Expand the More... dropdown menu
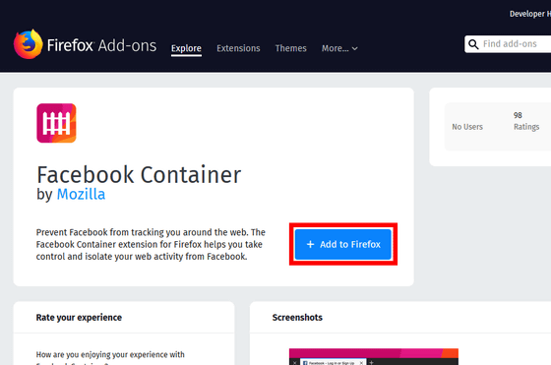Image resolution: width=551 pixels, height=365 pixels. [339, 48]
